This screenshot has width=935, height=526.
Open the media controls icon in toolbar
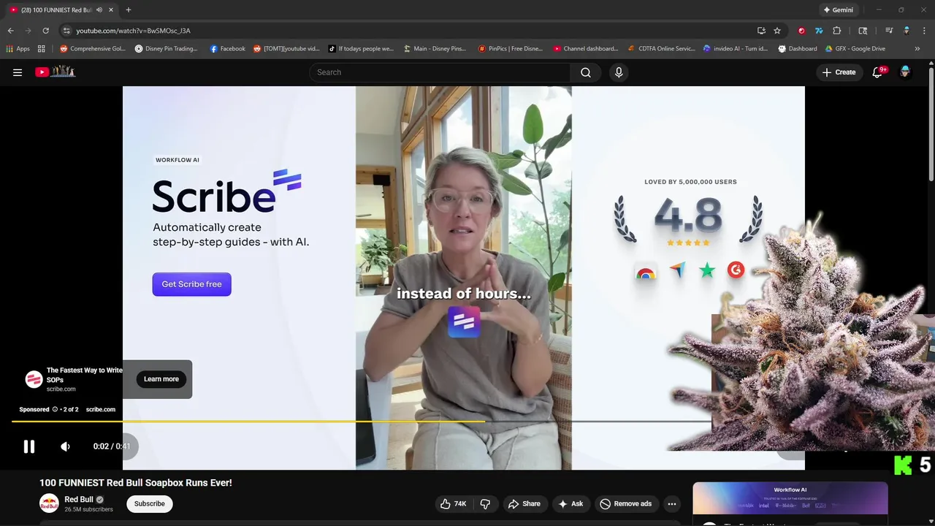[889, 31]
